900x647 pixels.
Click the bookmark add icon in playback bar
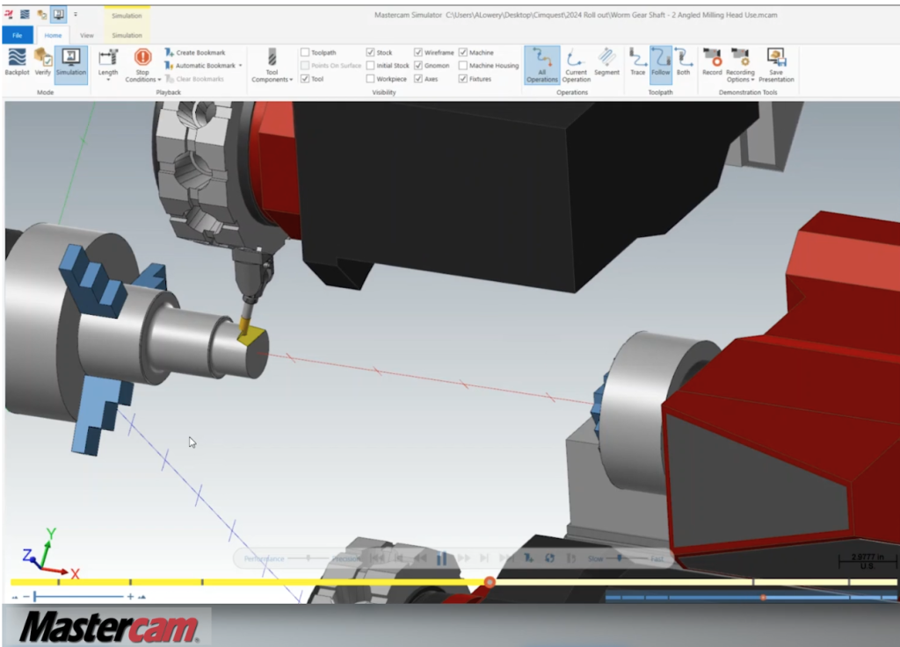(528, 558)
